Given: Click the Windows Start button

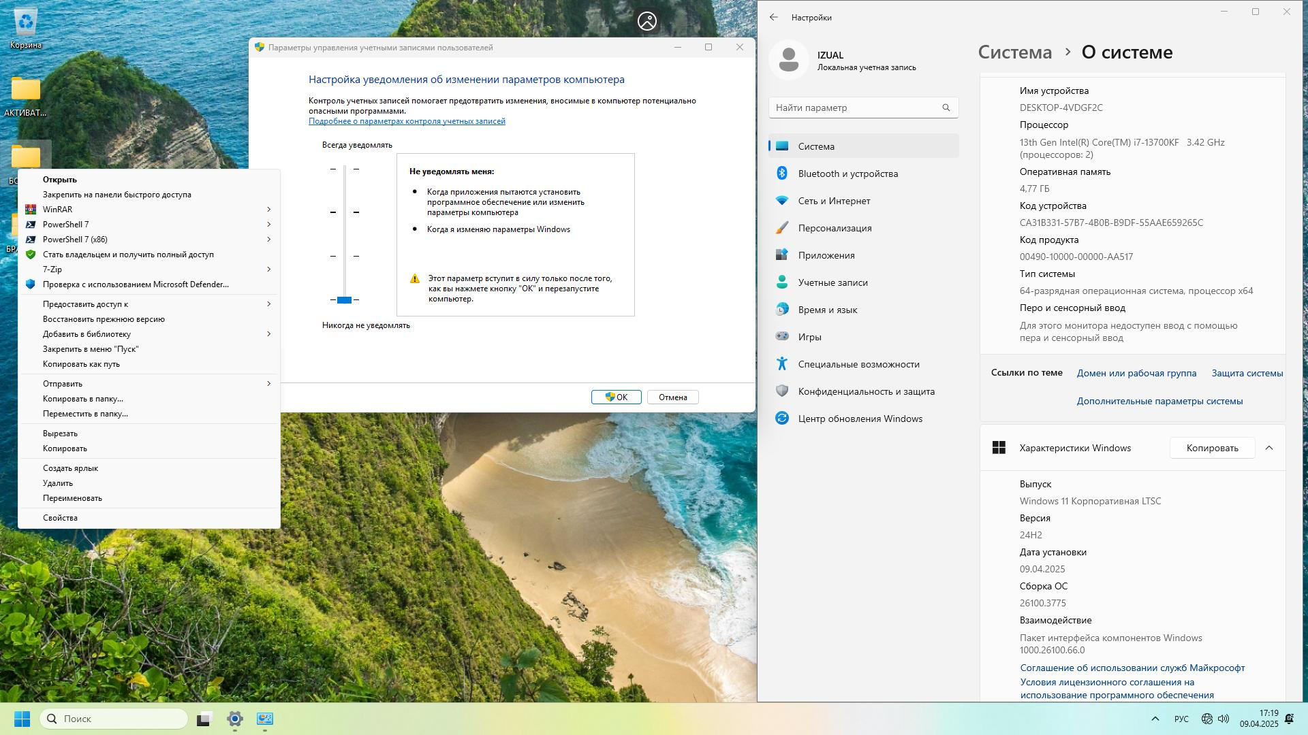Looking at the screenshot, I should [x=22, y=719].
